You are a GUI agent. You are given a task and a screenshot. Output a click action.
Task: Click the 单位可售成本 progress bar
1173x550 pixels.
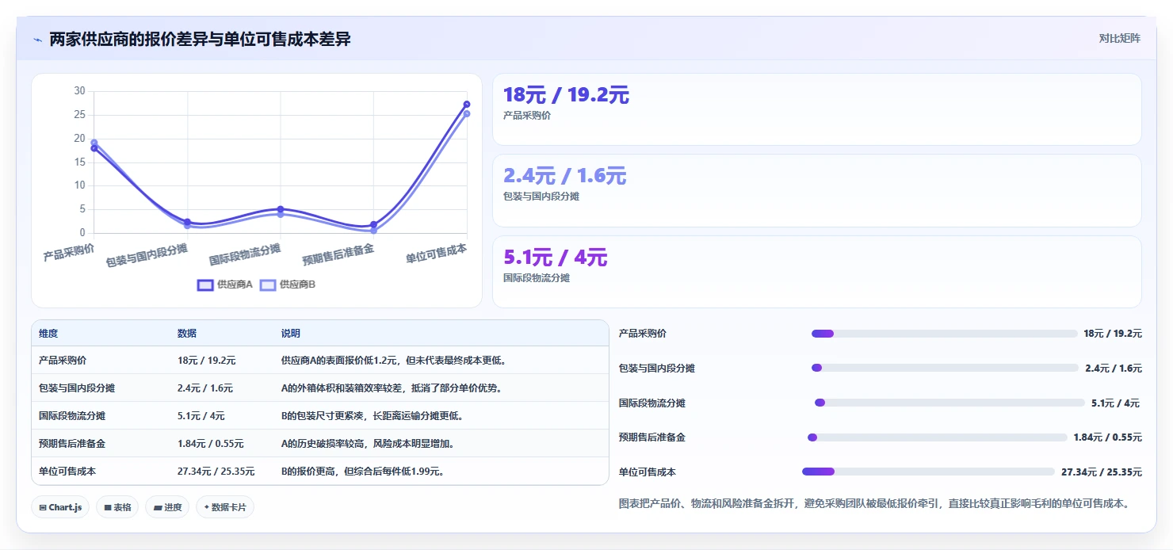[928, 472]
